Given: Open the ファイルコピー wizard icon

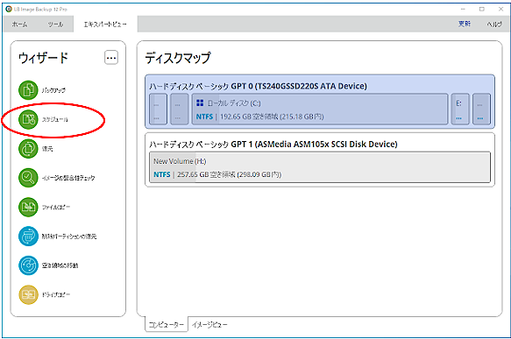Looking at the screenshot, I should point(28,207).
